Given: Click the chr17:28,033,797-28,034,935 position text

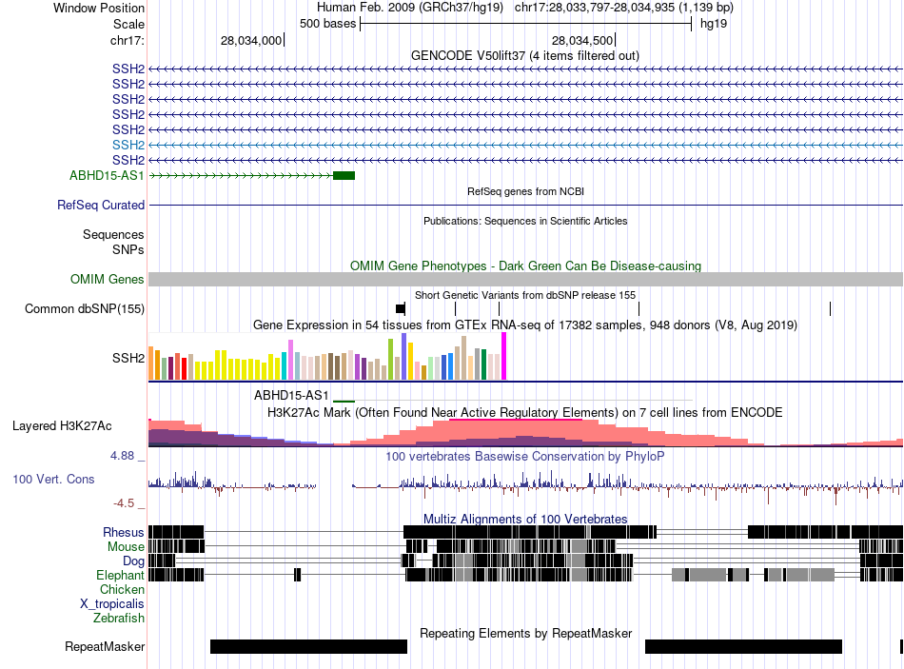Looking at the screenshot, I should click(x=624, y=8).
